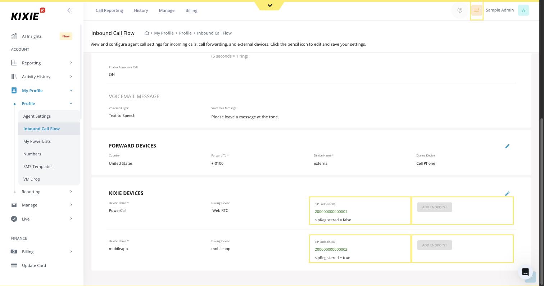Click Add Endpoint for PowerCall device
Viewport: 544px width, 286px height.
pos(435,207)
